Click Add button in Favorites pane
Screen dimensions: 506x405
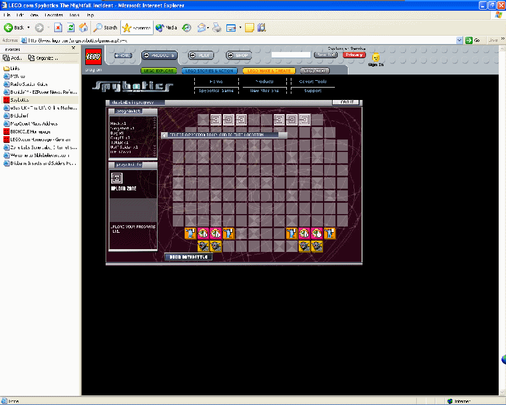pos(12,58)
